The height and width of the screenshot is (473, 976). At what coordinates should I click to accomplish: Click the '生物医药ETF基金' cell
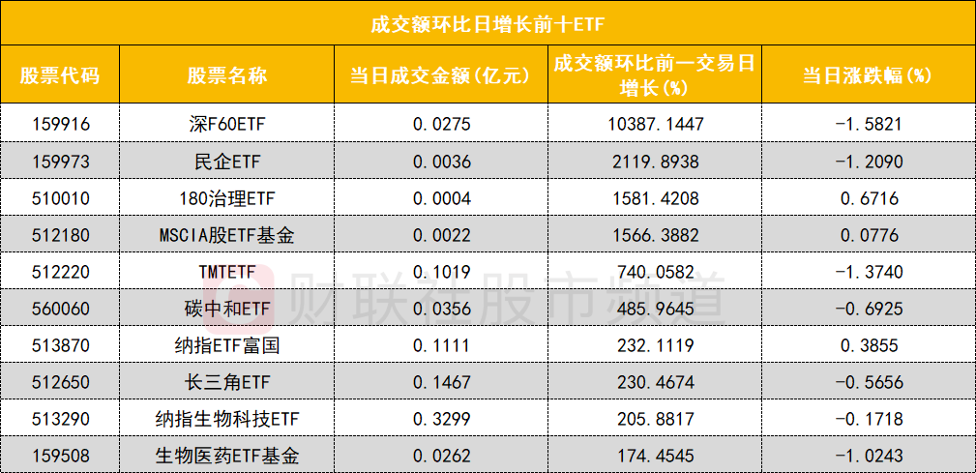(227, 455)
